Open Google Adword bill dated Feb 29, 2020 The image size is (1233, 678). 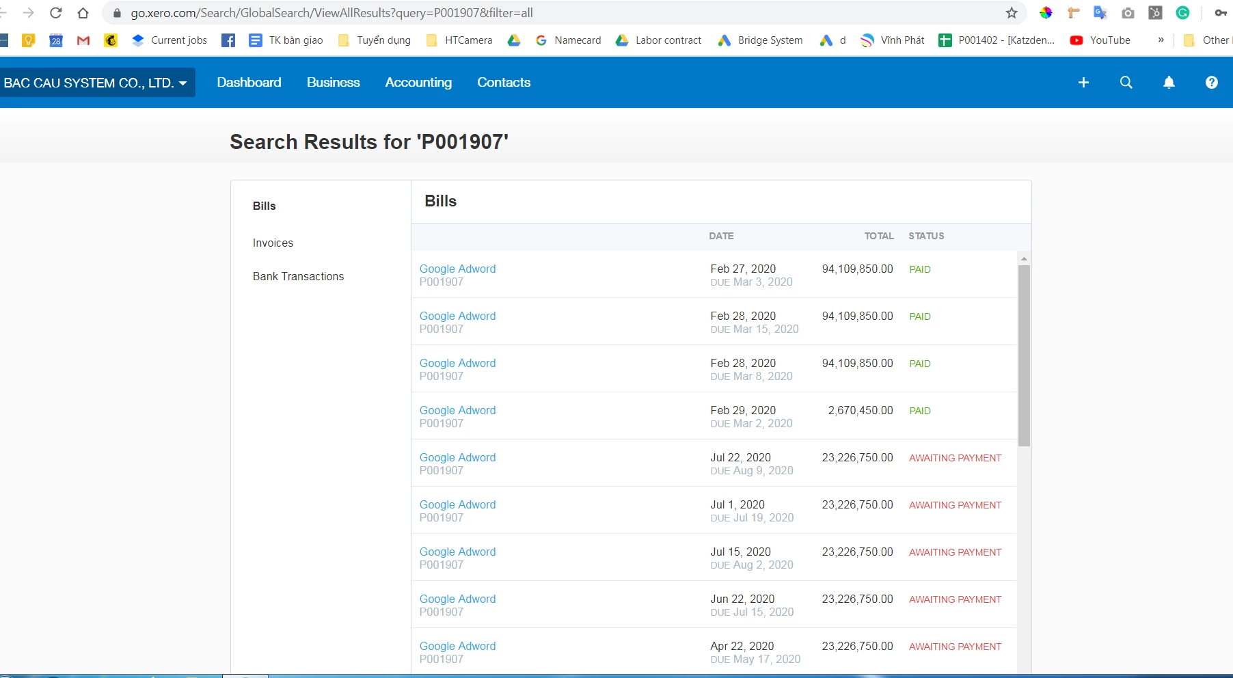pyautogui.click(x=457, y=411)
